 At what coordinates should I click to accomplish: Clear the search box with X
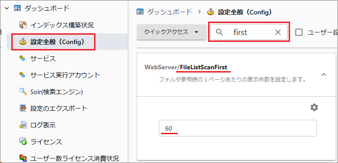click(278, 32)
